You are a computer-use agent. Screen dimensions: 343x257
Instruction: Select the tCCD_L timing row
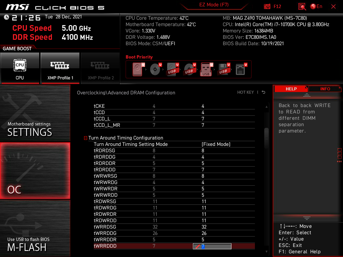coord(174,119)
